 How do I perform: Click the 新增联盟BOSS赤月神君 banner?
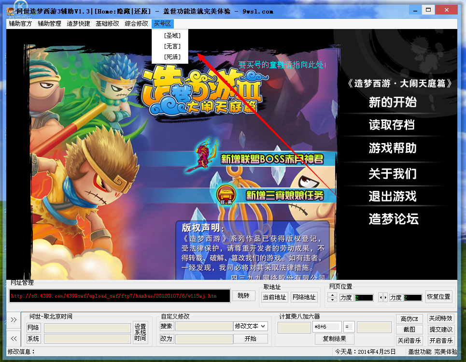pyautogui.click(x=272, y=159)
